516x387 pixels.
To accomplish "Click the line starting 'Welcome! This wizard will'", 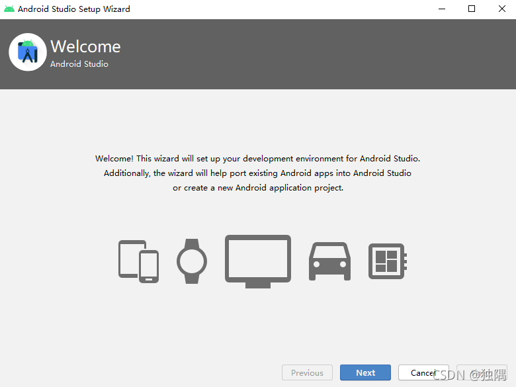I will [258, 159].
